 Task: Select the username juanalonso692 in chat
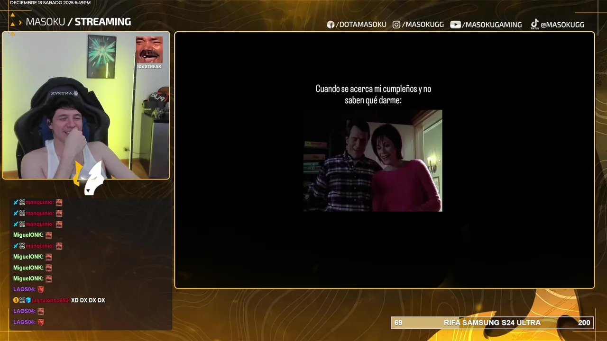point(50,301)
